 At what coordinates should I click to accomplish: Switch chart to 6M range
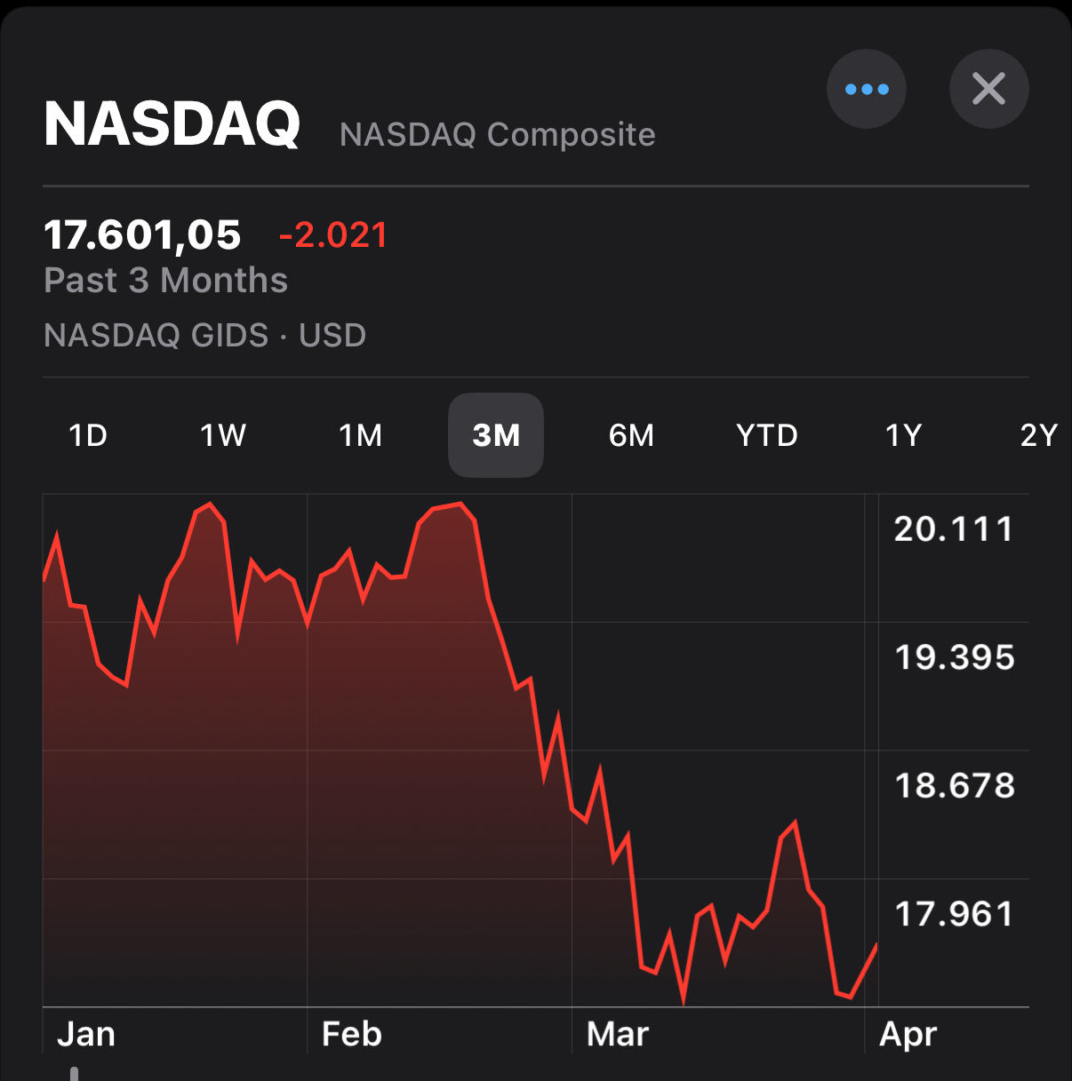click(x=631, y=435)
